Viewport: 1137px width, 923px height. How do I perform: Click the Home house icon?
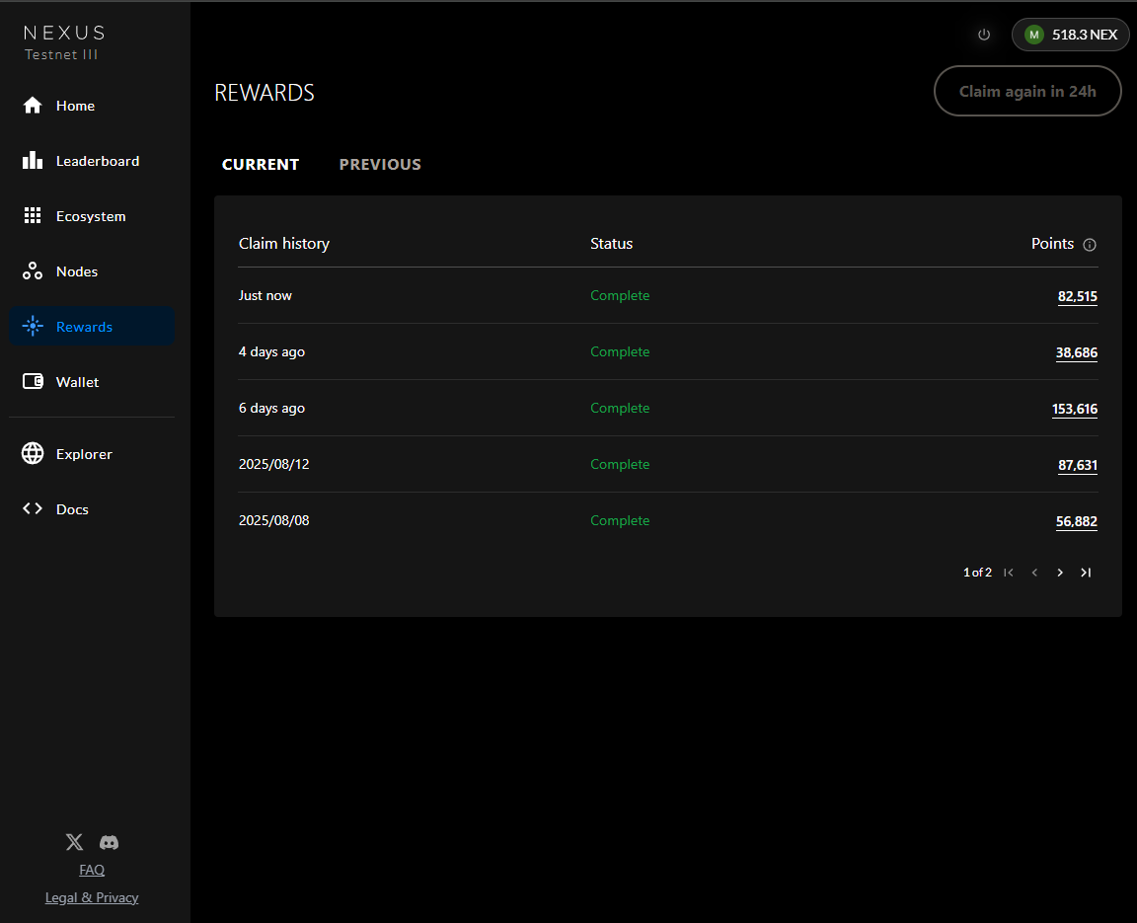tap(33, 106)
